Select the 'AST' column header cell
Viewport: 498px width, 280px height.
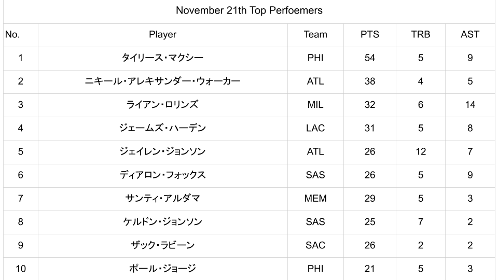point(470,35)
